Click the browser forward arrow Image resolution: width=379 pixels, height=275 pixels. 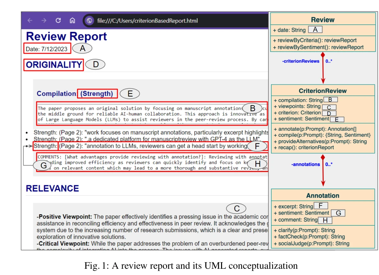click(x=44, y=21)
